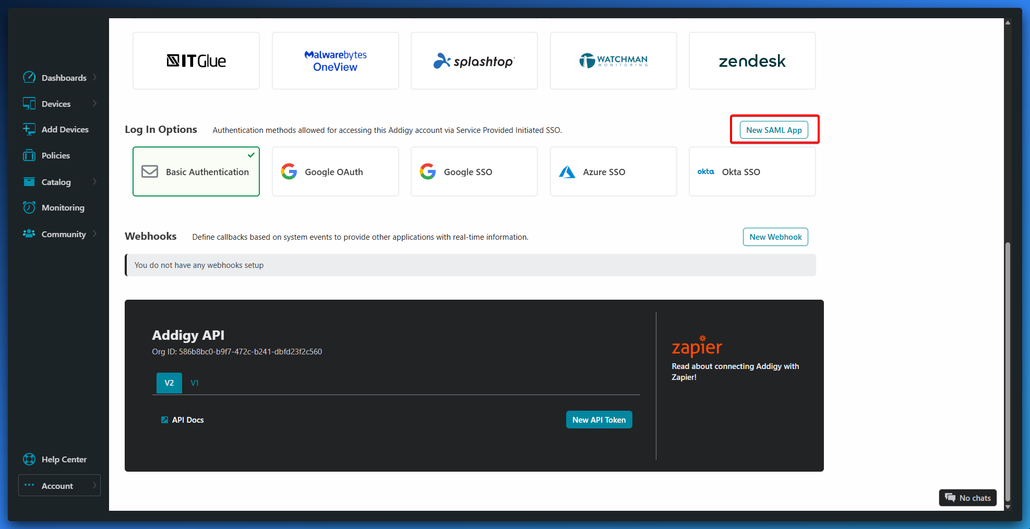
Task: Open the No chats widget
Action: pyautogui.click(x=968, y=498)
